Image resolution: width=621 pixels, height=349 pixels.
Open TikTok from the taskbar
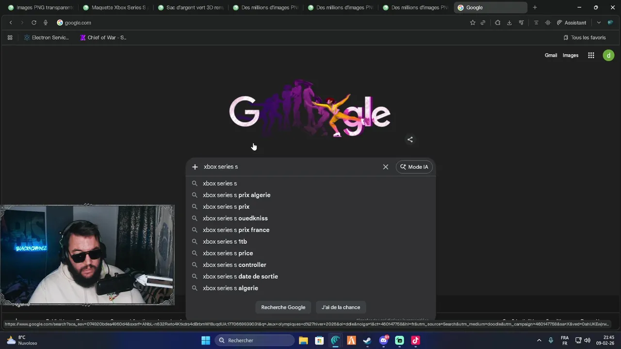(x=415, y=340)
